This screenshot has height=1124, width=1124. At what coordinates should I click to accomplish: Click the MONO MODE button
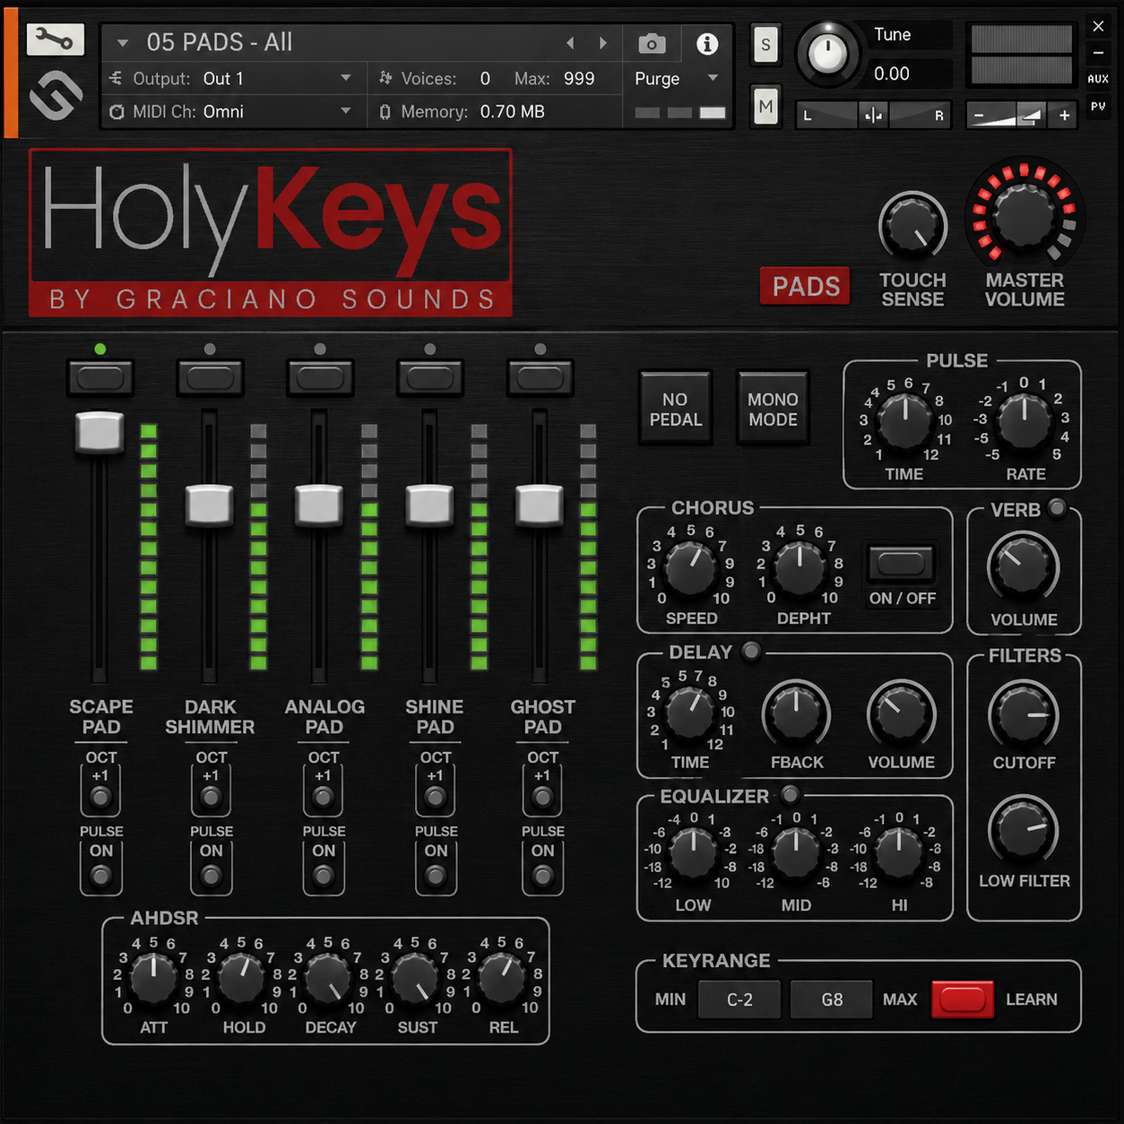pos(773,409)
